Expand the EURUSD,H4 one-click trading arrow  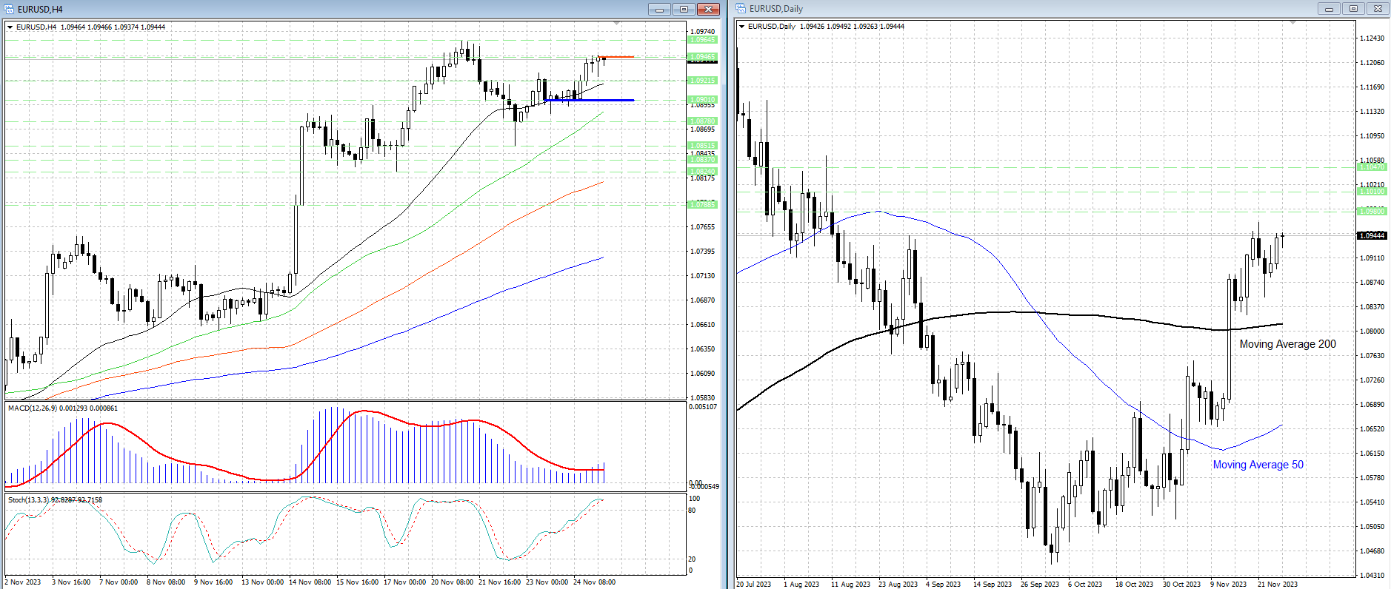tap(10, 27)
